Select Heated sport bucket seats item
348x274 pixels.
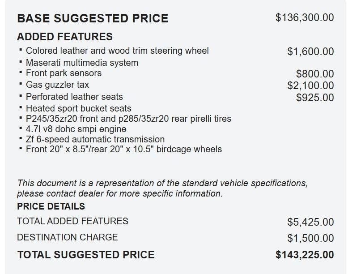pyautogui.click(x=79, y=108)
